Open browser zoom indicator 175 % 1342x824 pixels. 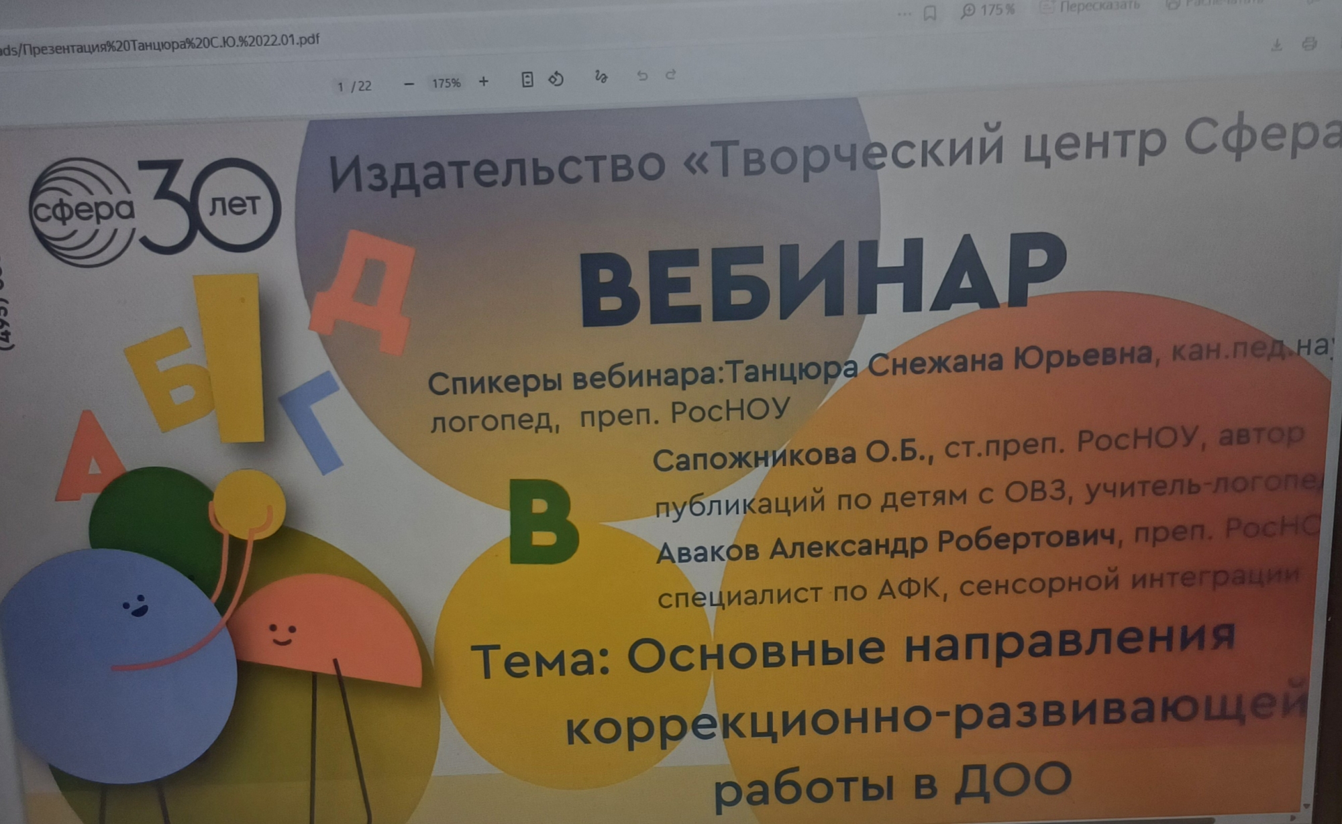click(x=988, y=10)
